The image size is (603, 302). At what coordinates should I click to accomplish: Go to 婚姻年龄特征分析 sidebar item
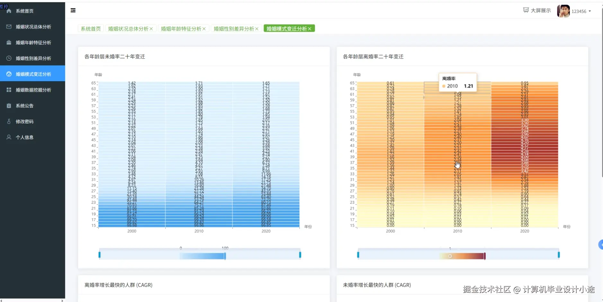32,42
